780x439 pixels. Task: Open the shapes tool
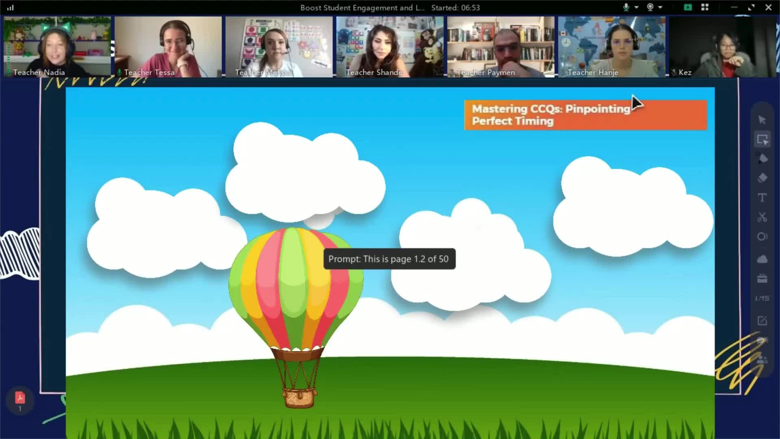click(x=762, y=237)
